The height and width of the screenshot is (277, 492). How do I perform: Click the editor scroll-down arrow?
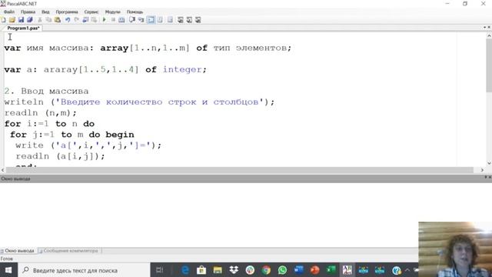pyautogui.click(x=489, y=163)
